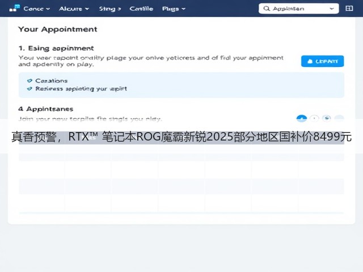Click the Appionten search field
Screen dimensions: 363x272
pyautogui.click(x=299, y=8)
